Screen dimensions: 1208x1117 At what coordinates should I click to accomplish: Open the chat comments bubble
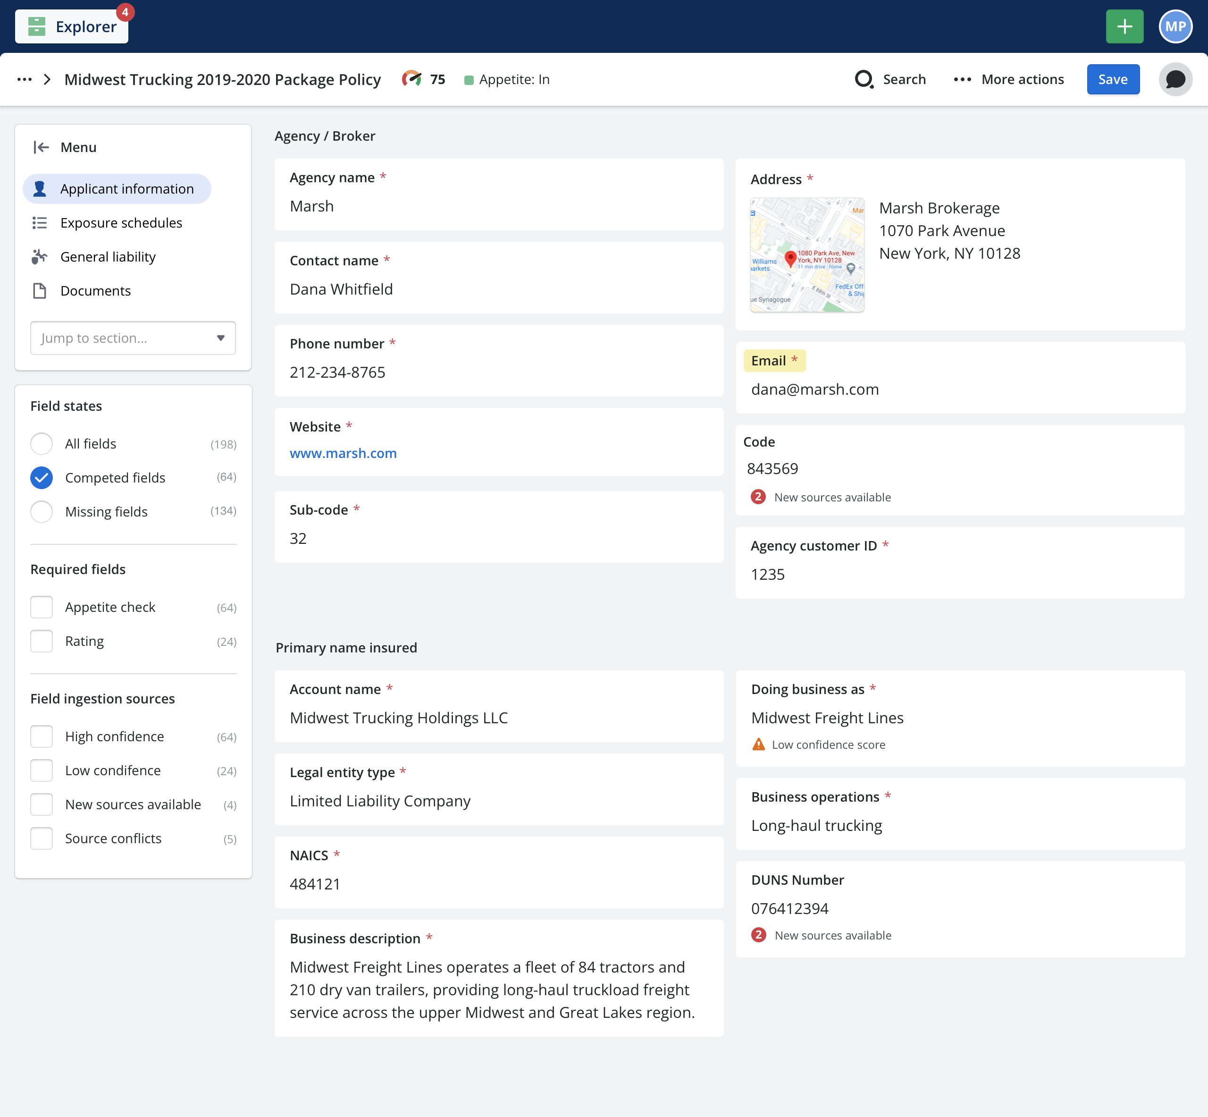[1175, 79]
